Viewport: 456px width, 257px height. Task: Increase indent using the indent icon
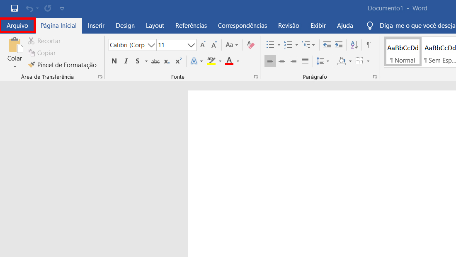pos(339,45)
